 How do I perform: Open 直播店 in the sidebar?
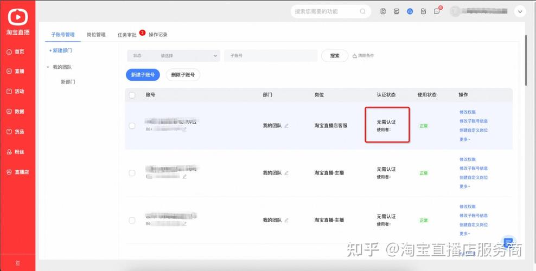click(x=18, y=172)
